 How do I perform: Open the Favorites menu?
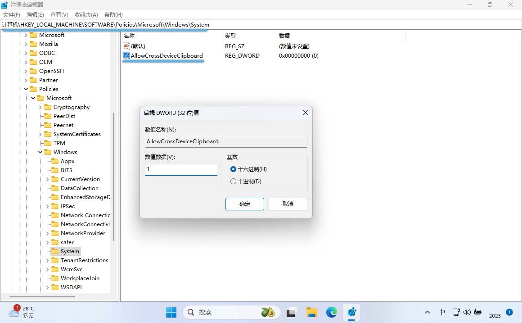86,15
